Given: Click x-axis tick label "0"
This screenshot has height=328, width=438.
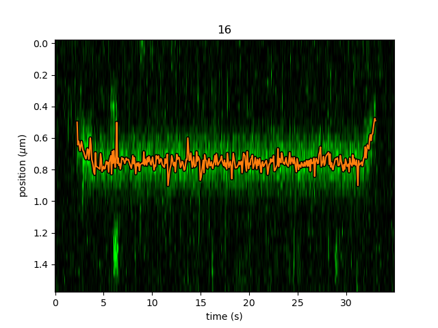Looking at the screenshot, I should [x=55, y=303].
